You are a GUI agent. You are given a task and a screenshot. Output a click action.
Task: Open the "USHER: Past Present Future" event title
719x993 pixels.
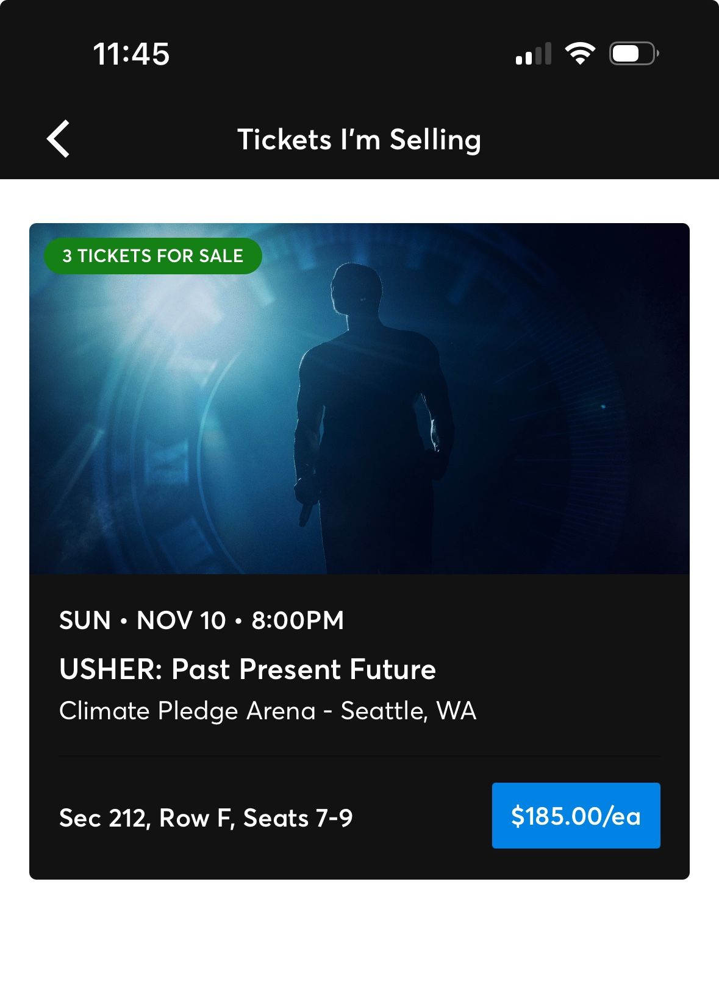pyautogui.click(x=248, y=669)
